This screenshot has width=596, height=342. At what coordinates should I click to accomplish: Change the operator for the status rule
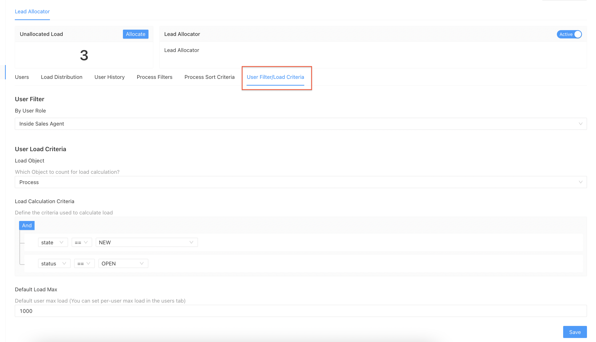[x=84, y=263]
